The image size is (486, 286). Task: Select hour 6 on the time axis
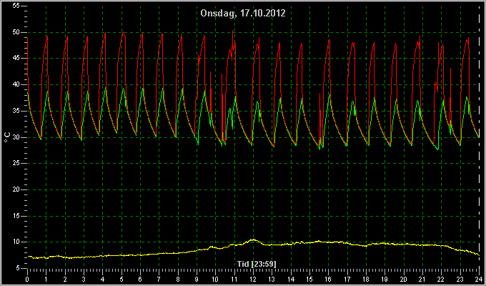[x=140, y=279]
